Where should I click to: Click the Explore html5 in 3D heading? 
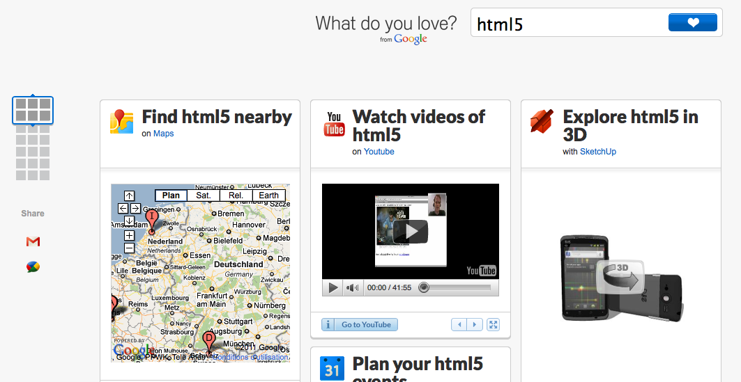[630, 125]
